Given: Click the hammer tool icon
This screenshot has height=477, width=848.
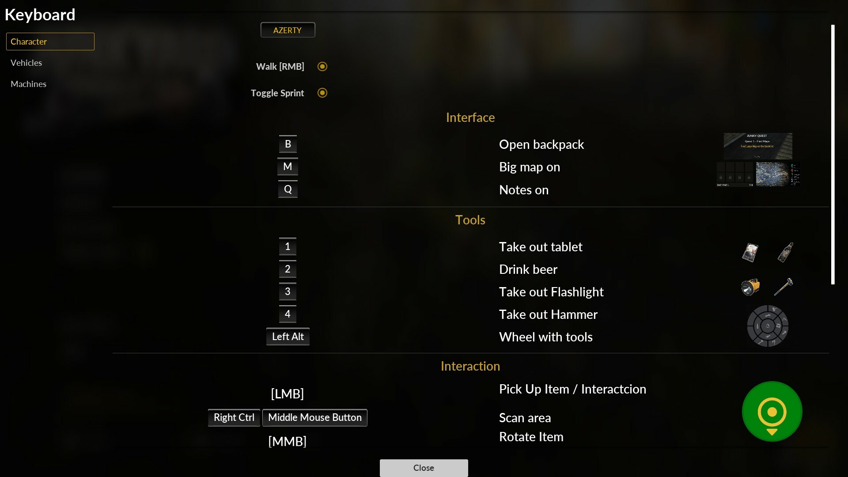Looking at the screenshot, I should (784, 287).
